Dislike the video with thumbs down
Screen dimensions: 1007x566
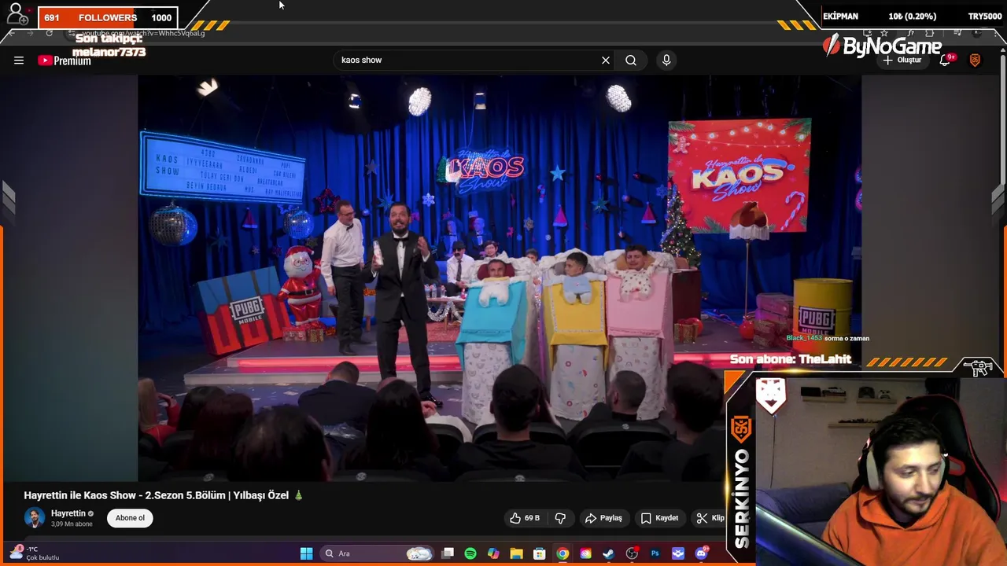click(560, 518)
